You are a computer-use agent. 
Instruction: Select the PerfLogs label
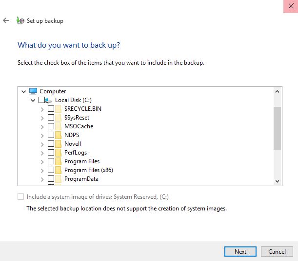[76, 153]
